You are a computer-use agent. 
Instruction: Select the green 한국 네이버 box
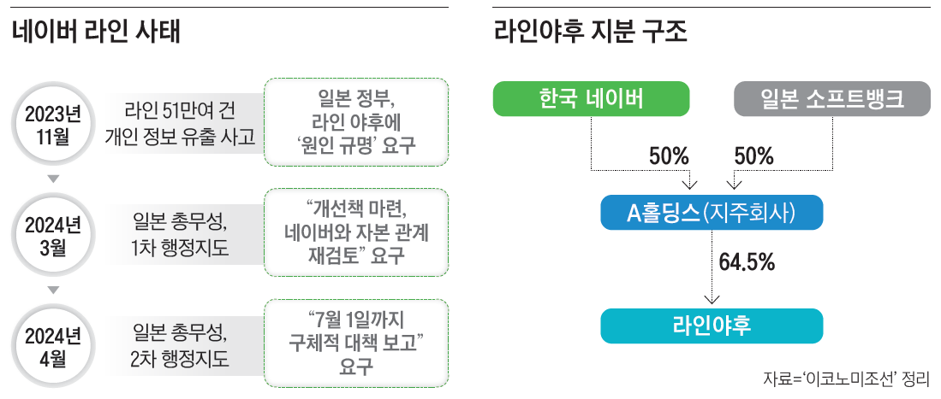(x=591, y=99)
